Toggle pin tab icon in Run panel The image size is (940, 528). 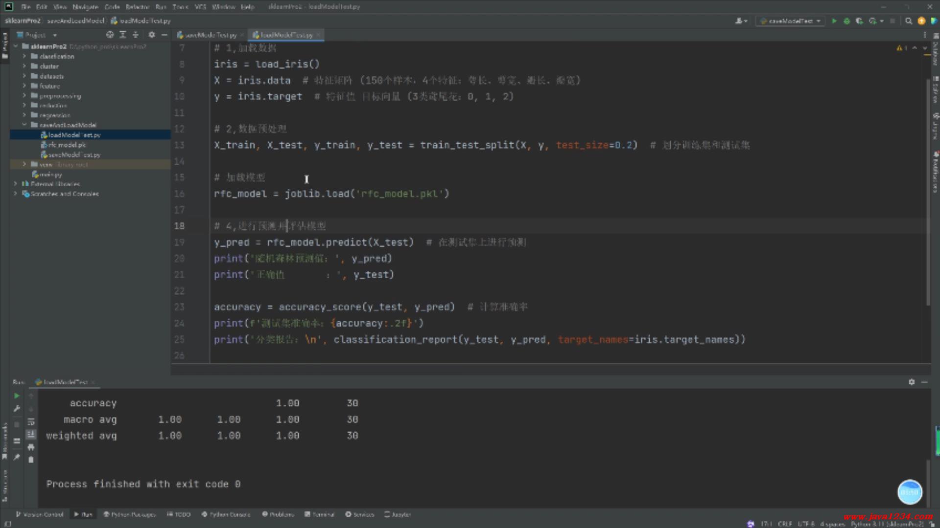[x=17, y=457]
